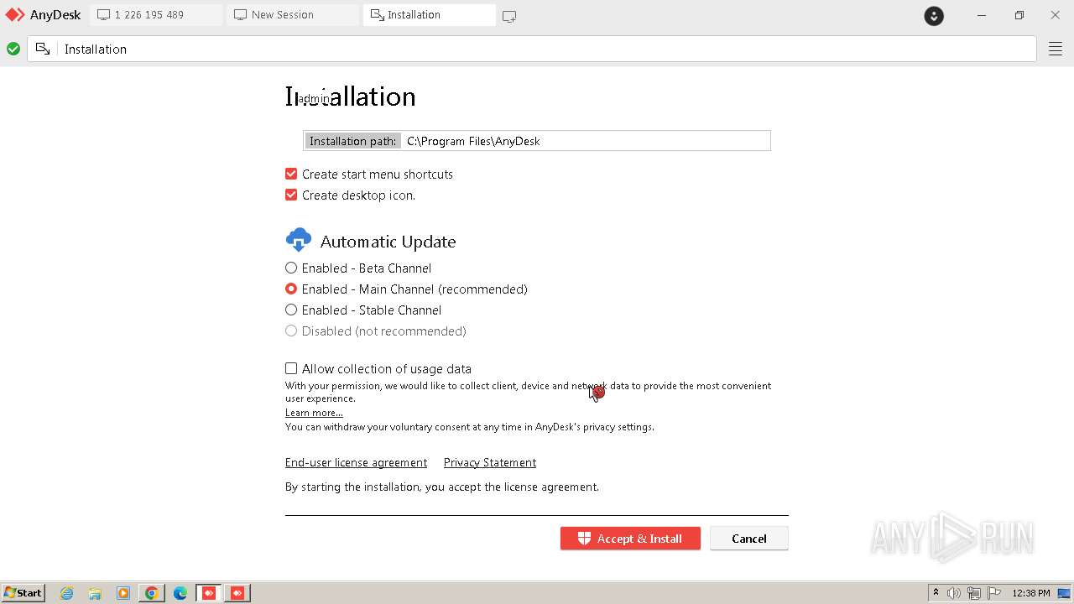This screenshot has width=1074, height=604.
Task: Click the green connection status checkmark icon
Action: click(x=13, y=49)
